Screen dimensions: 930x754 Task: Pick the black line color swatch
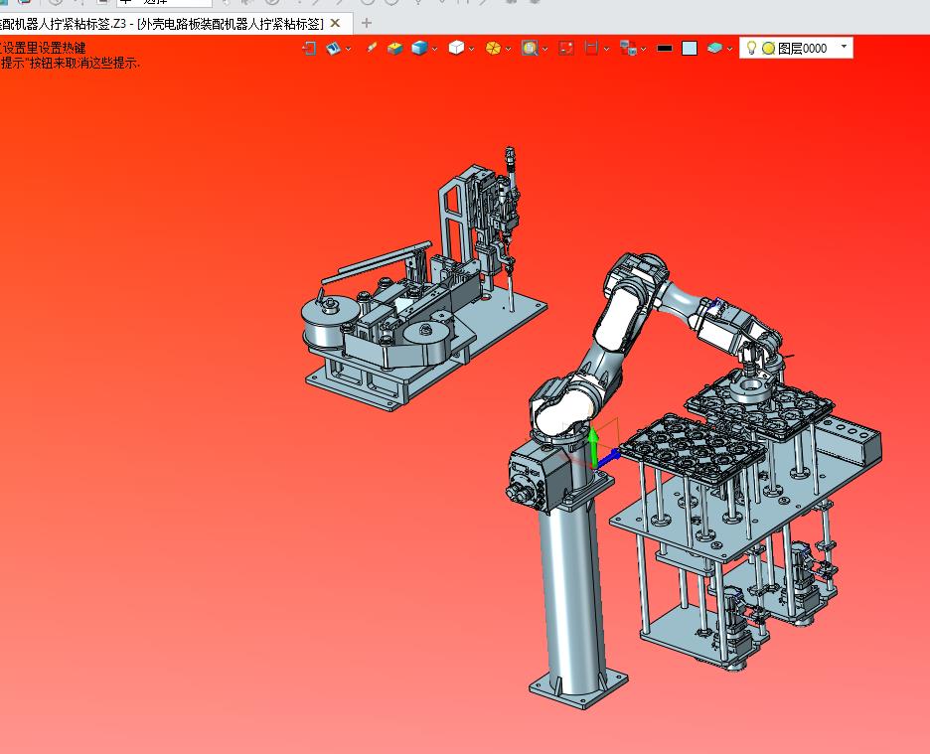point(665,48)
